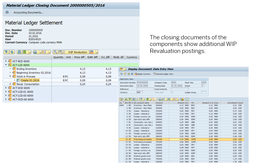
Task: Collapse the ACT-LCD 6000 node
Action: (6, 65)
